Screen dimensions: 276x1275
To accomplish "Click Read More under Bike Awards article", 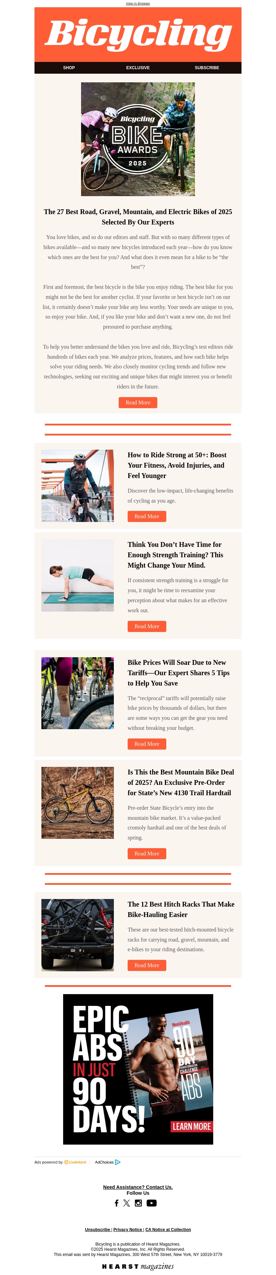I will tap(138, 402).
